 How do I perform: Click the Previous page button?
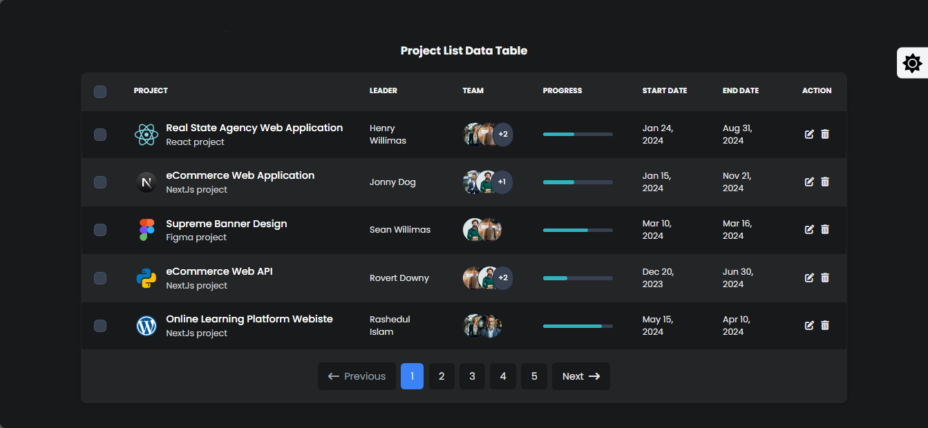[357, 376]
